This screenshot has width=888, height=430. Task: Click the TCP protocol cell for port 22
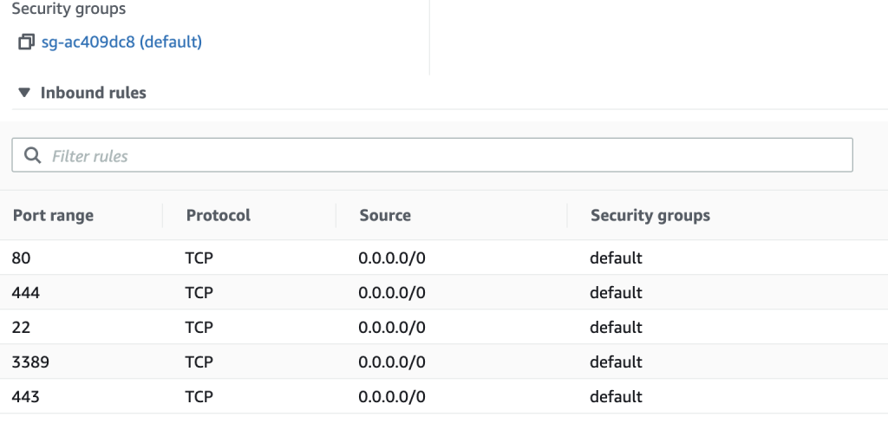click(x=199, y=327)
